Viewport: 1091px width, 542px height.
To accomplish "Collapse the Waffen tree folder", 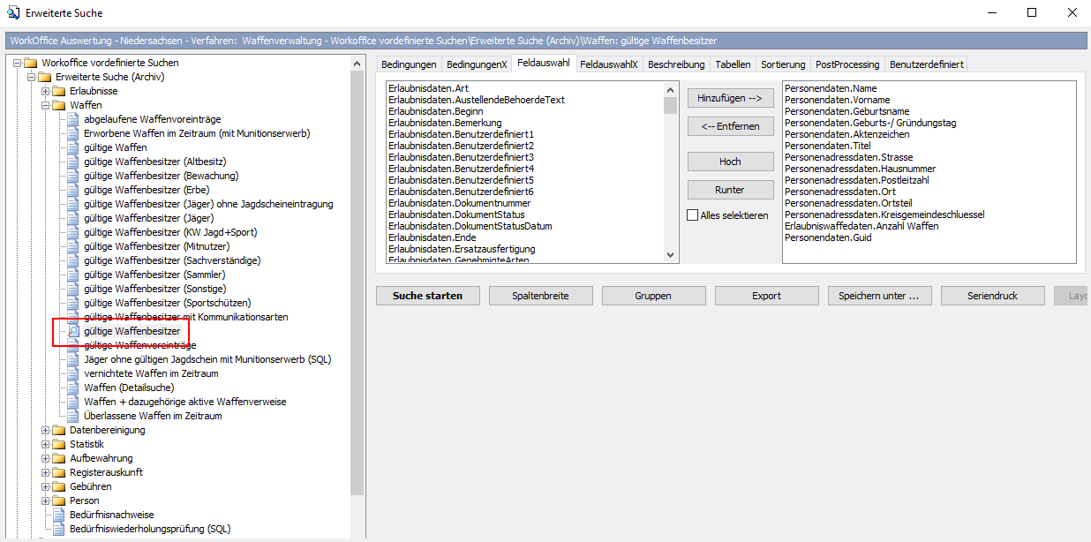I will pos(45,105).
